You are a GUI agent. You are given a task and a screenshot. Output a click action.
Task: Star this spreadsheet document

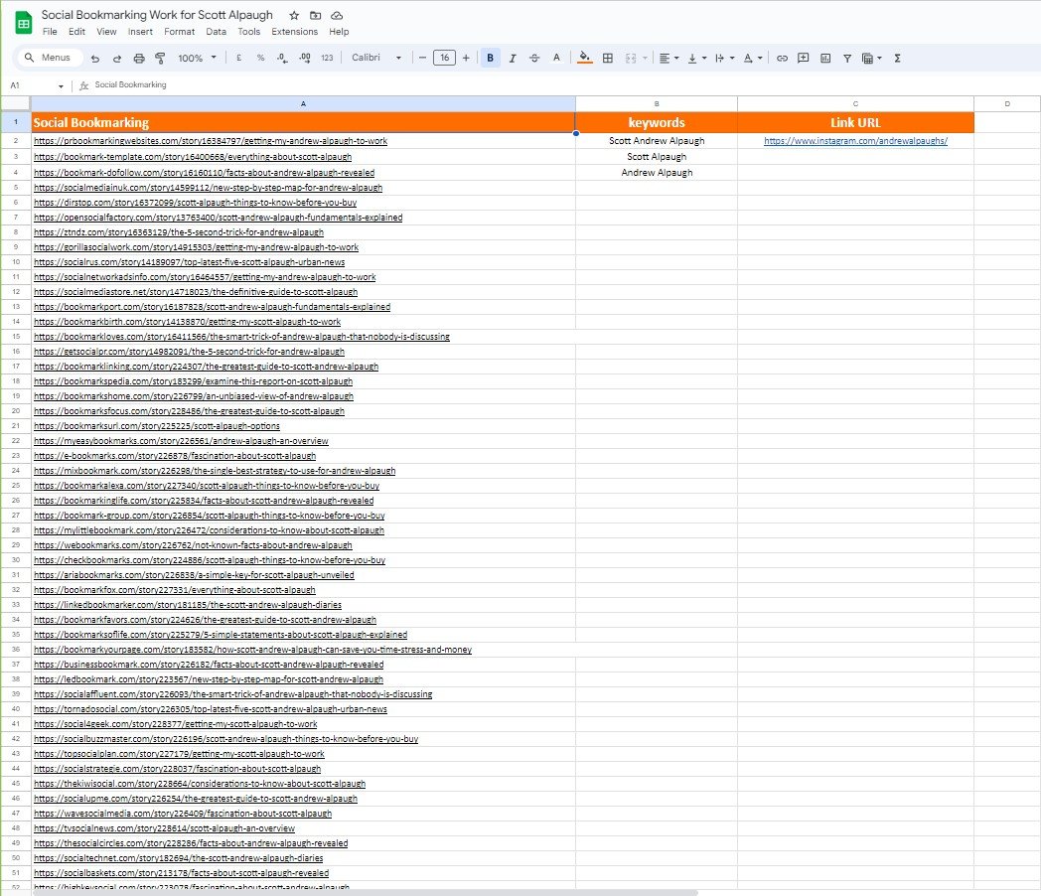293,16
